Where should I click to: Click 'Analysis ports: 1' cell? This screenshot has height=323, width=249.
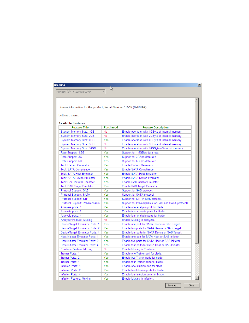click(x=80, y=207)
